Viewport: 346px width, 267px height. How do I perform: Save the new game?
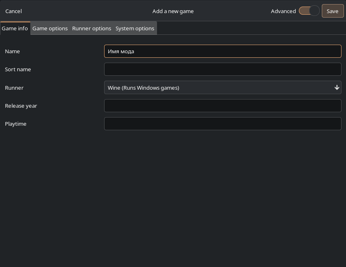coord(332,11)
